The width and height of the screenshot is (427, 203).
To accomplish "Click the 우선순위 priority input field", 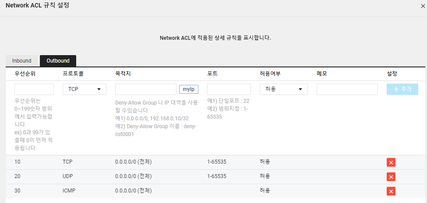I will pyautogui.click(x=34, y=89).
